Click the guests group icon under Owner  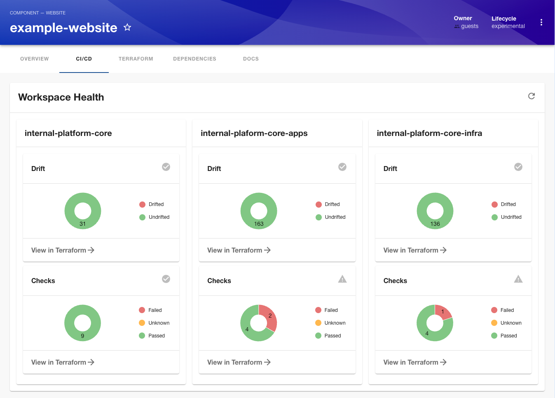[456, 26]
